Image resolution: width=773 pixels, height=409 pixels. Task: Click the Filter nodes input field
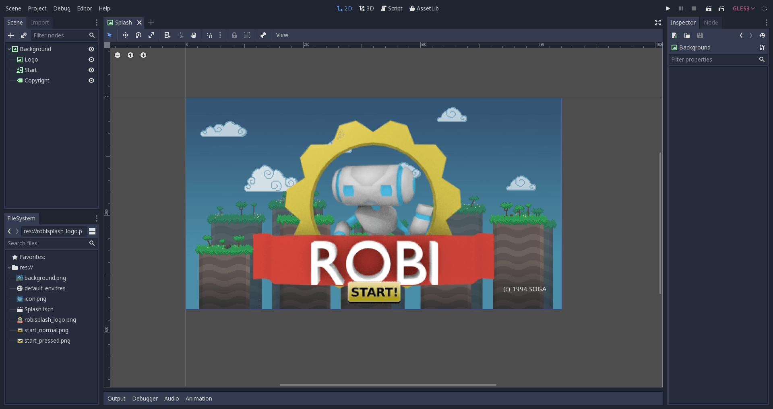coord(64,35)
